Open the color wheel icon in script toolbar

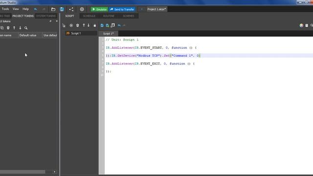click(301, 25)
